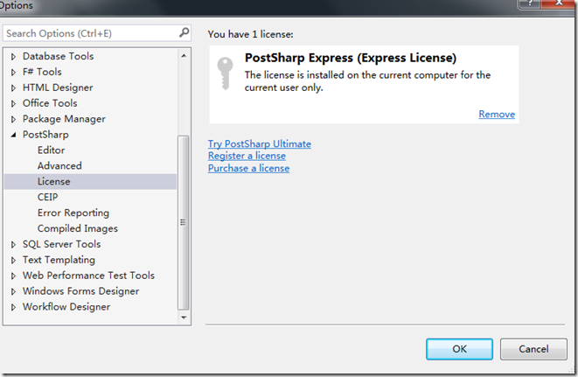Select Windows Forms Designer in tree

(x=80, y=291)
